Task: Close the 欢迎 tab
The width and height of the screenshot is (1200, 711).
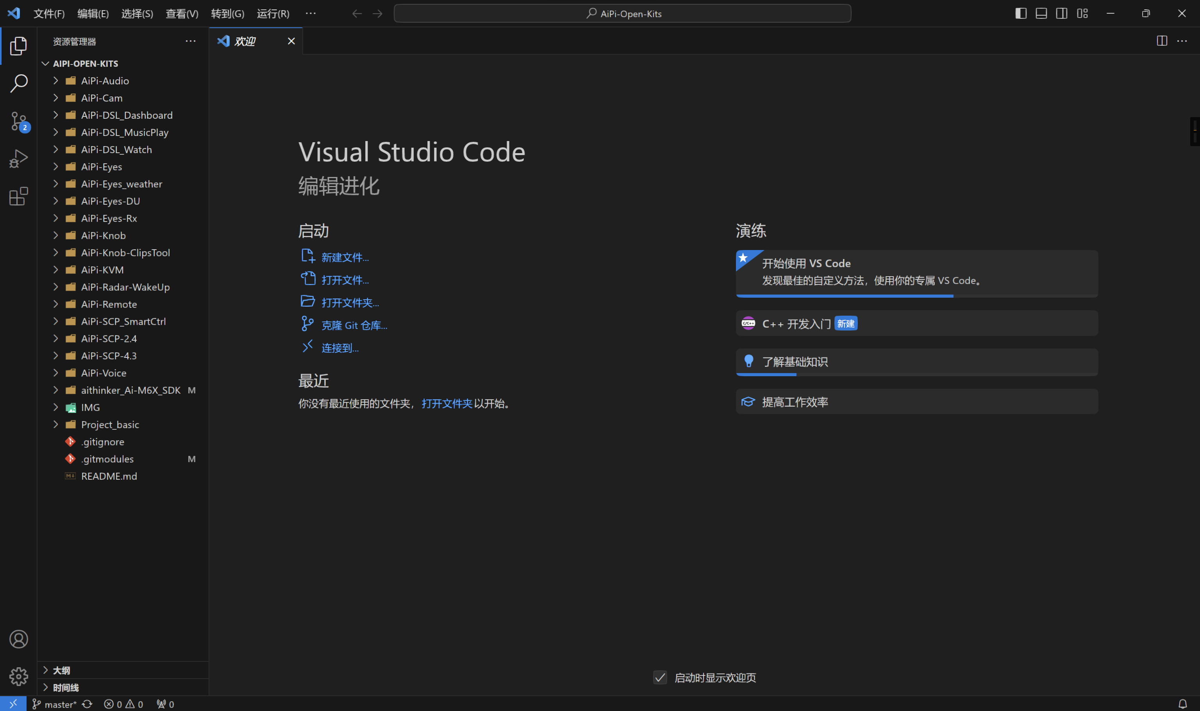Action: click(x=291, y=41)
